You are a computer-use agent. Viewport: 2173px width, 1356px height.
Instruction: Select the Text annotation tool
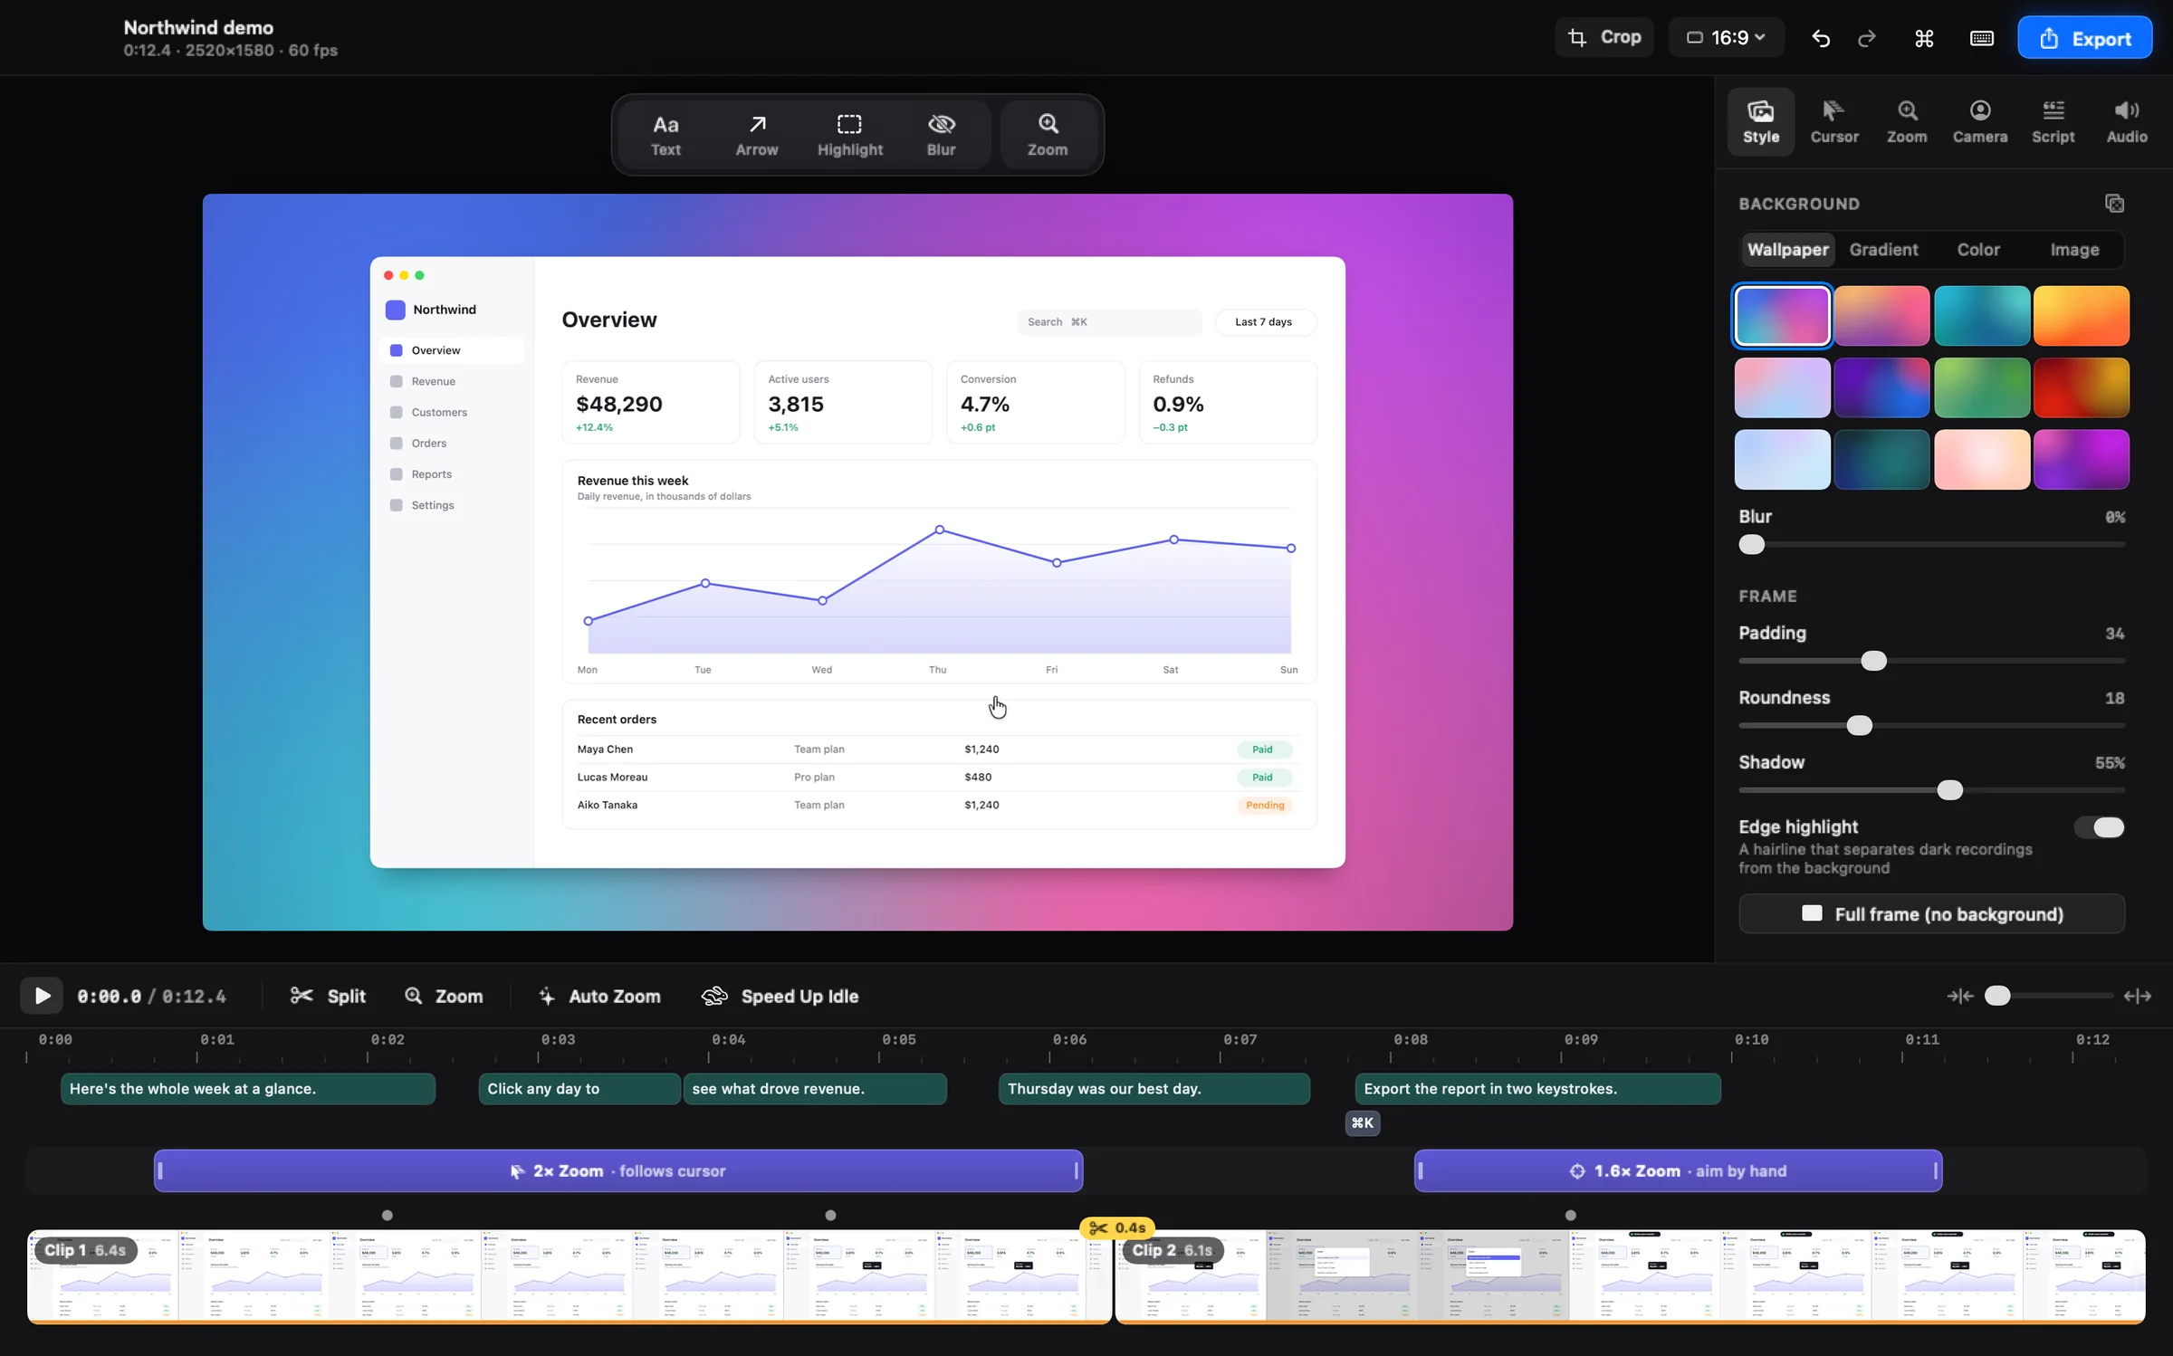tap(665, 135)
